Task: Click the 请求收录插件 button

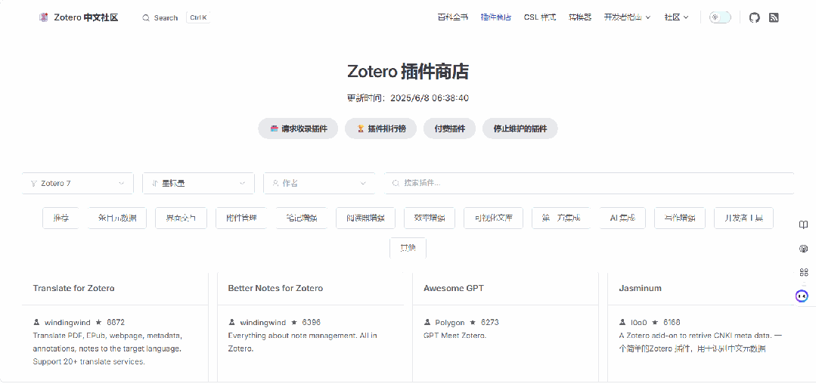Action: 298,129
